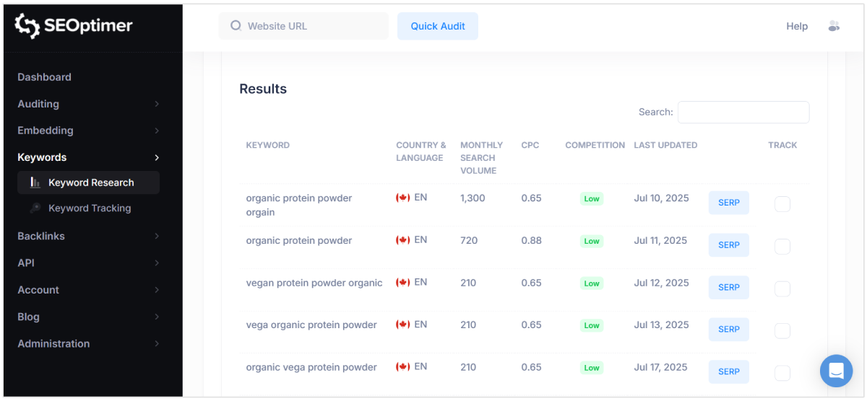Open the chat support bubble
867x401 pixels.
[x=836, y=371]
